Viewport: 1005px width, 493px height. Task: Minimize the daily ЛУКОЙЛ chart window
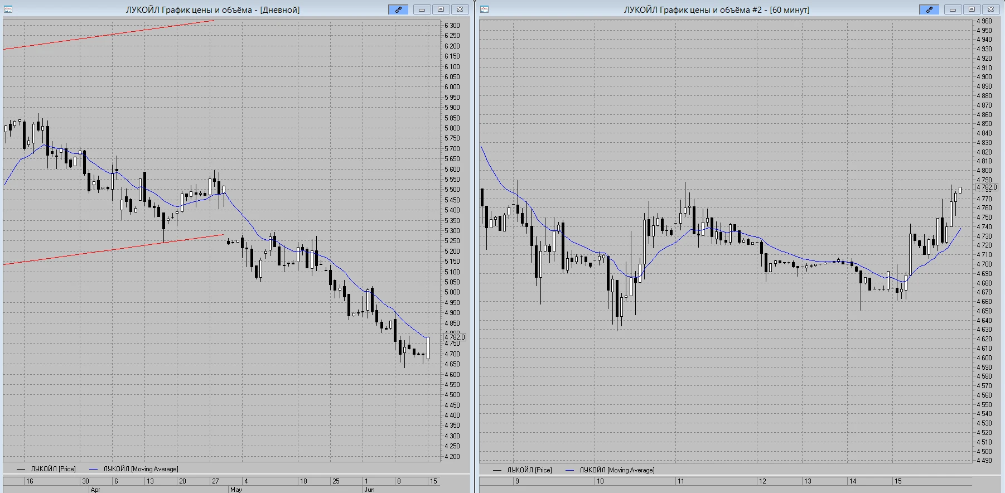(x=422, y=9)
